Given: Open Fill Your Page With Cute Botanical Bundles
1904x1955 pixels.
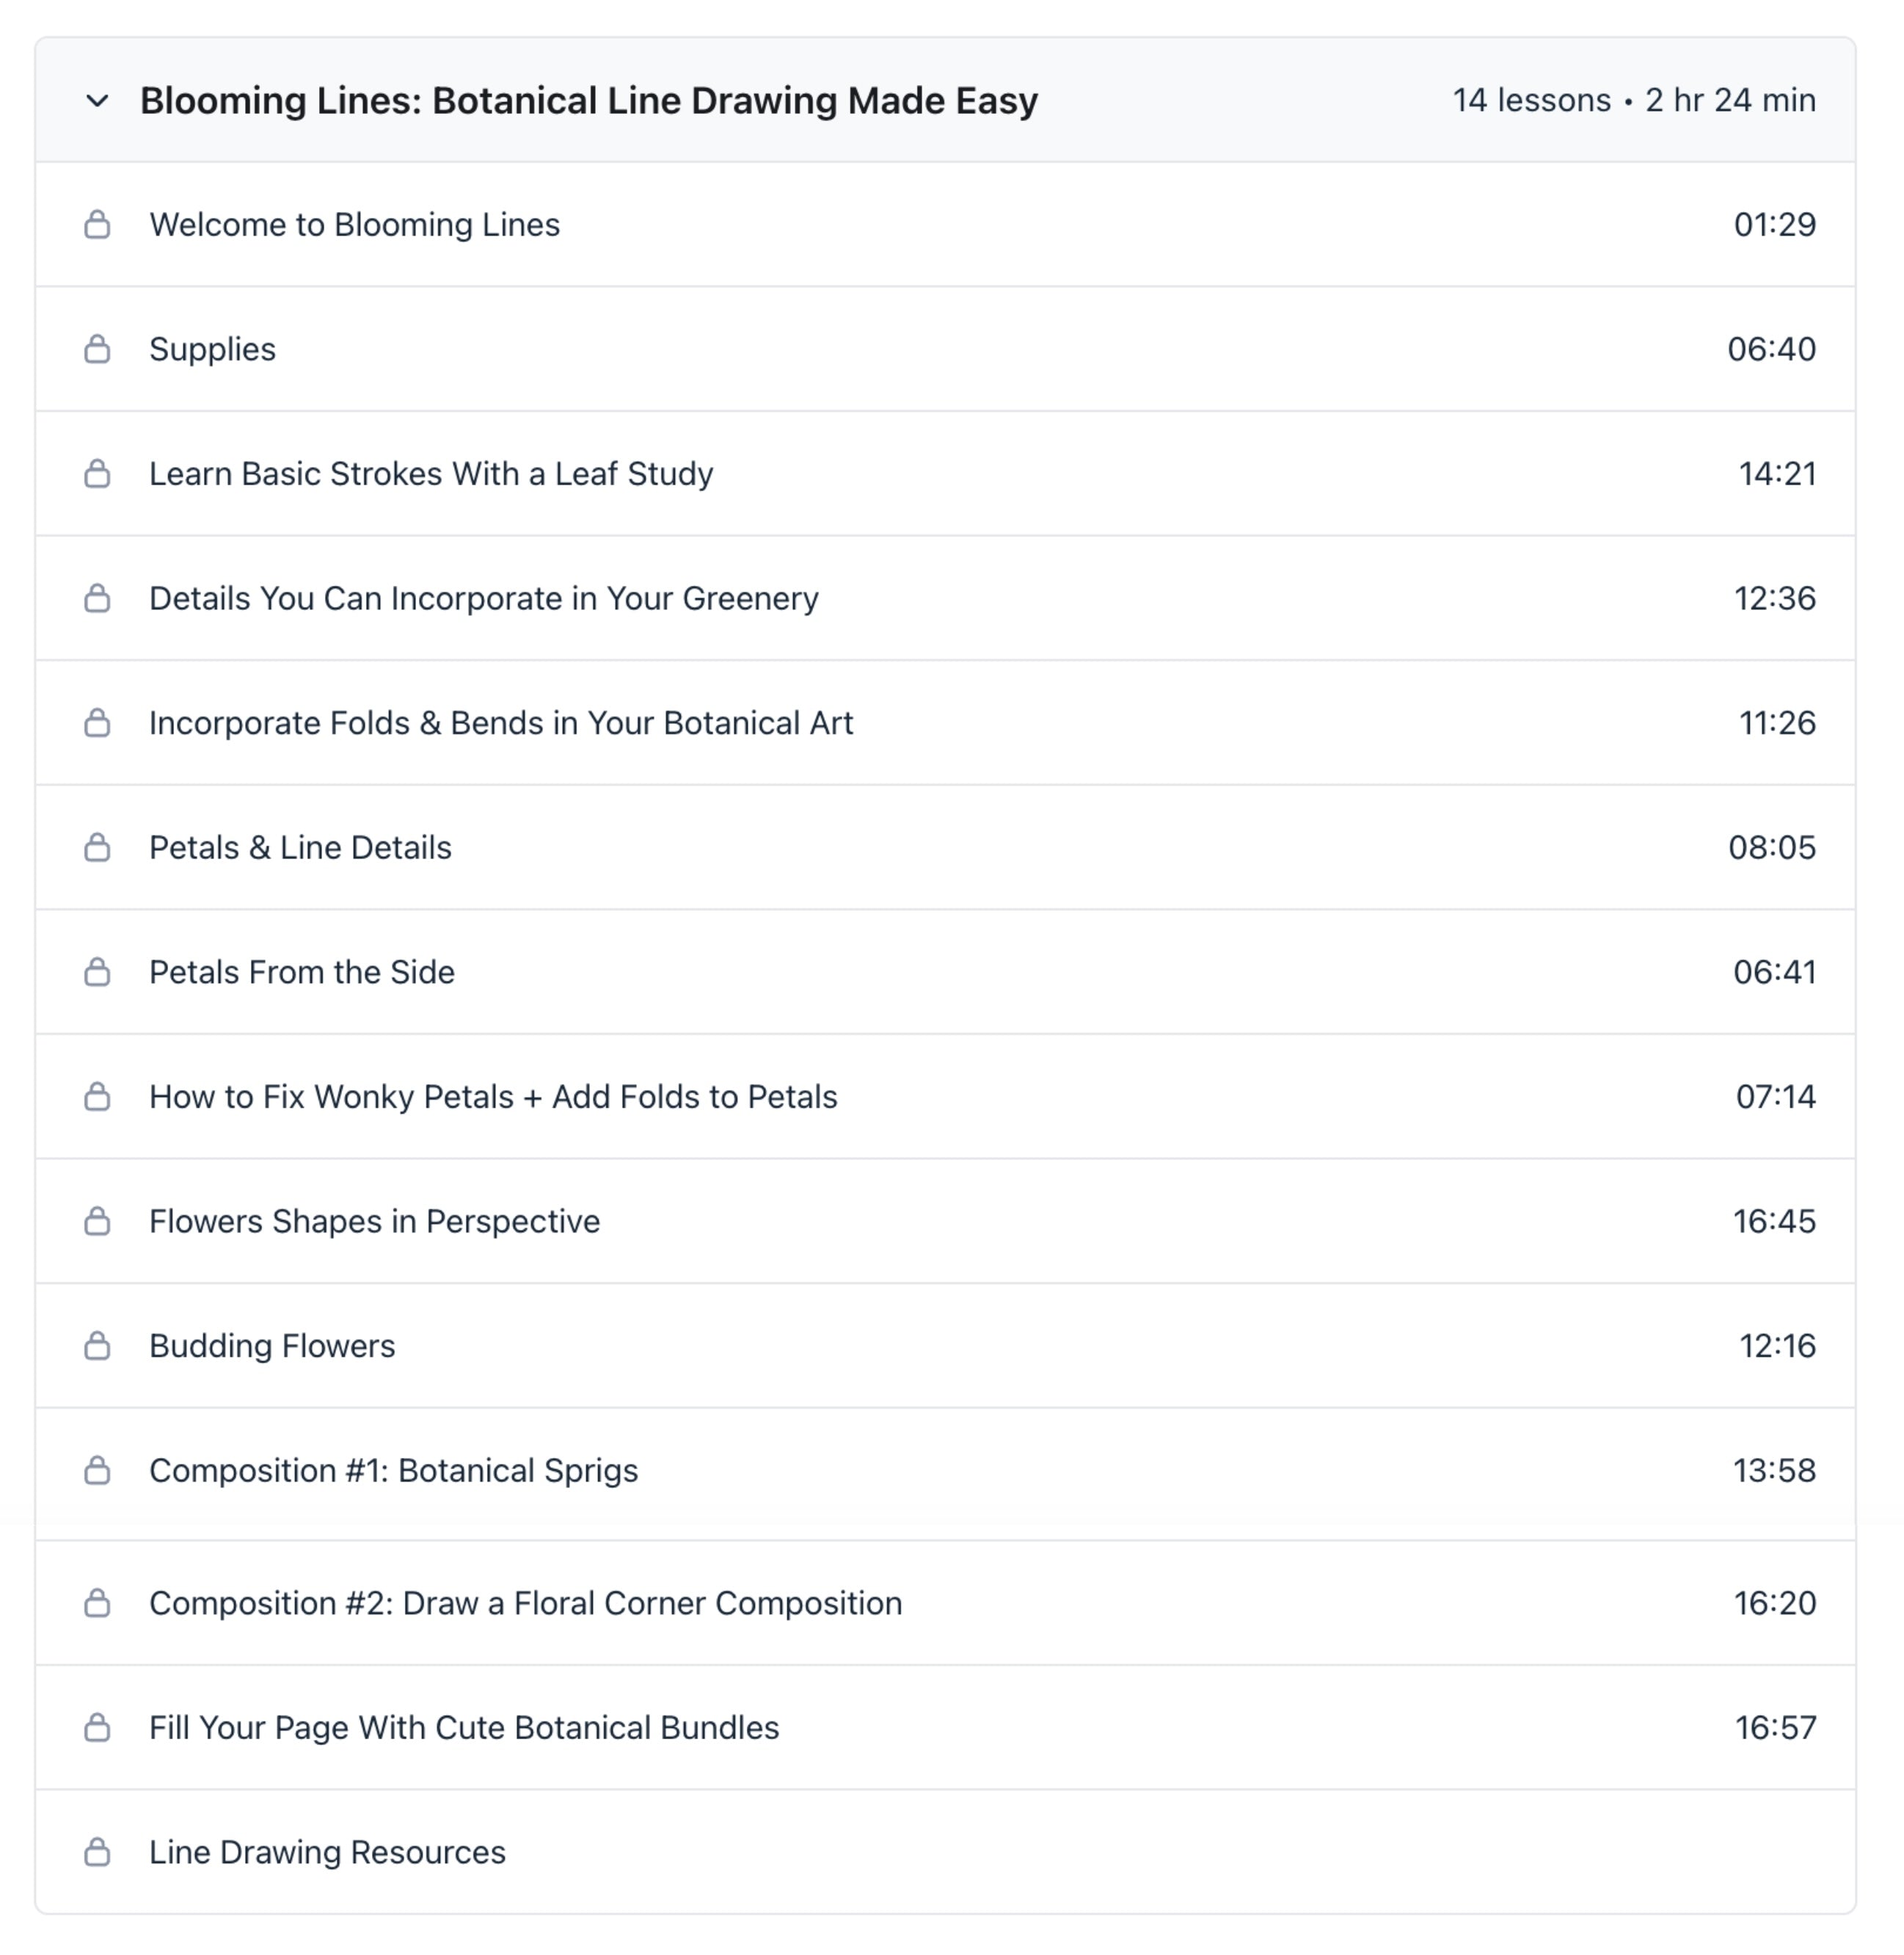Looking at the screenshot, I should (464, 1729).
